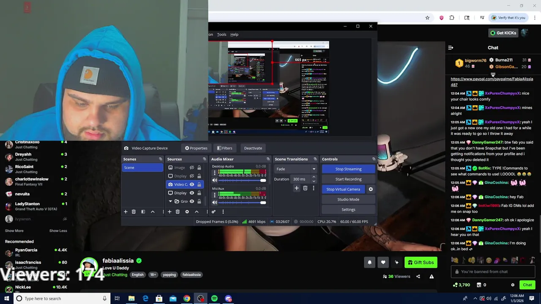
Task: Follow channel with heart icon
Action: (383, 263)
